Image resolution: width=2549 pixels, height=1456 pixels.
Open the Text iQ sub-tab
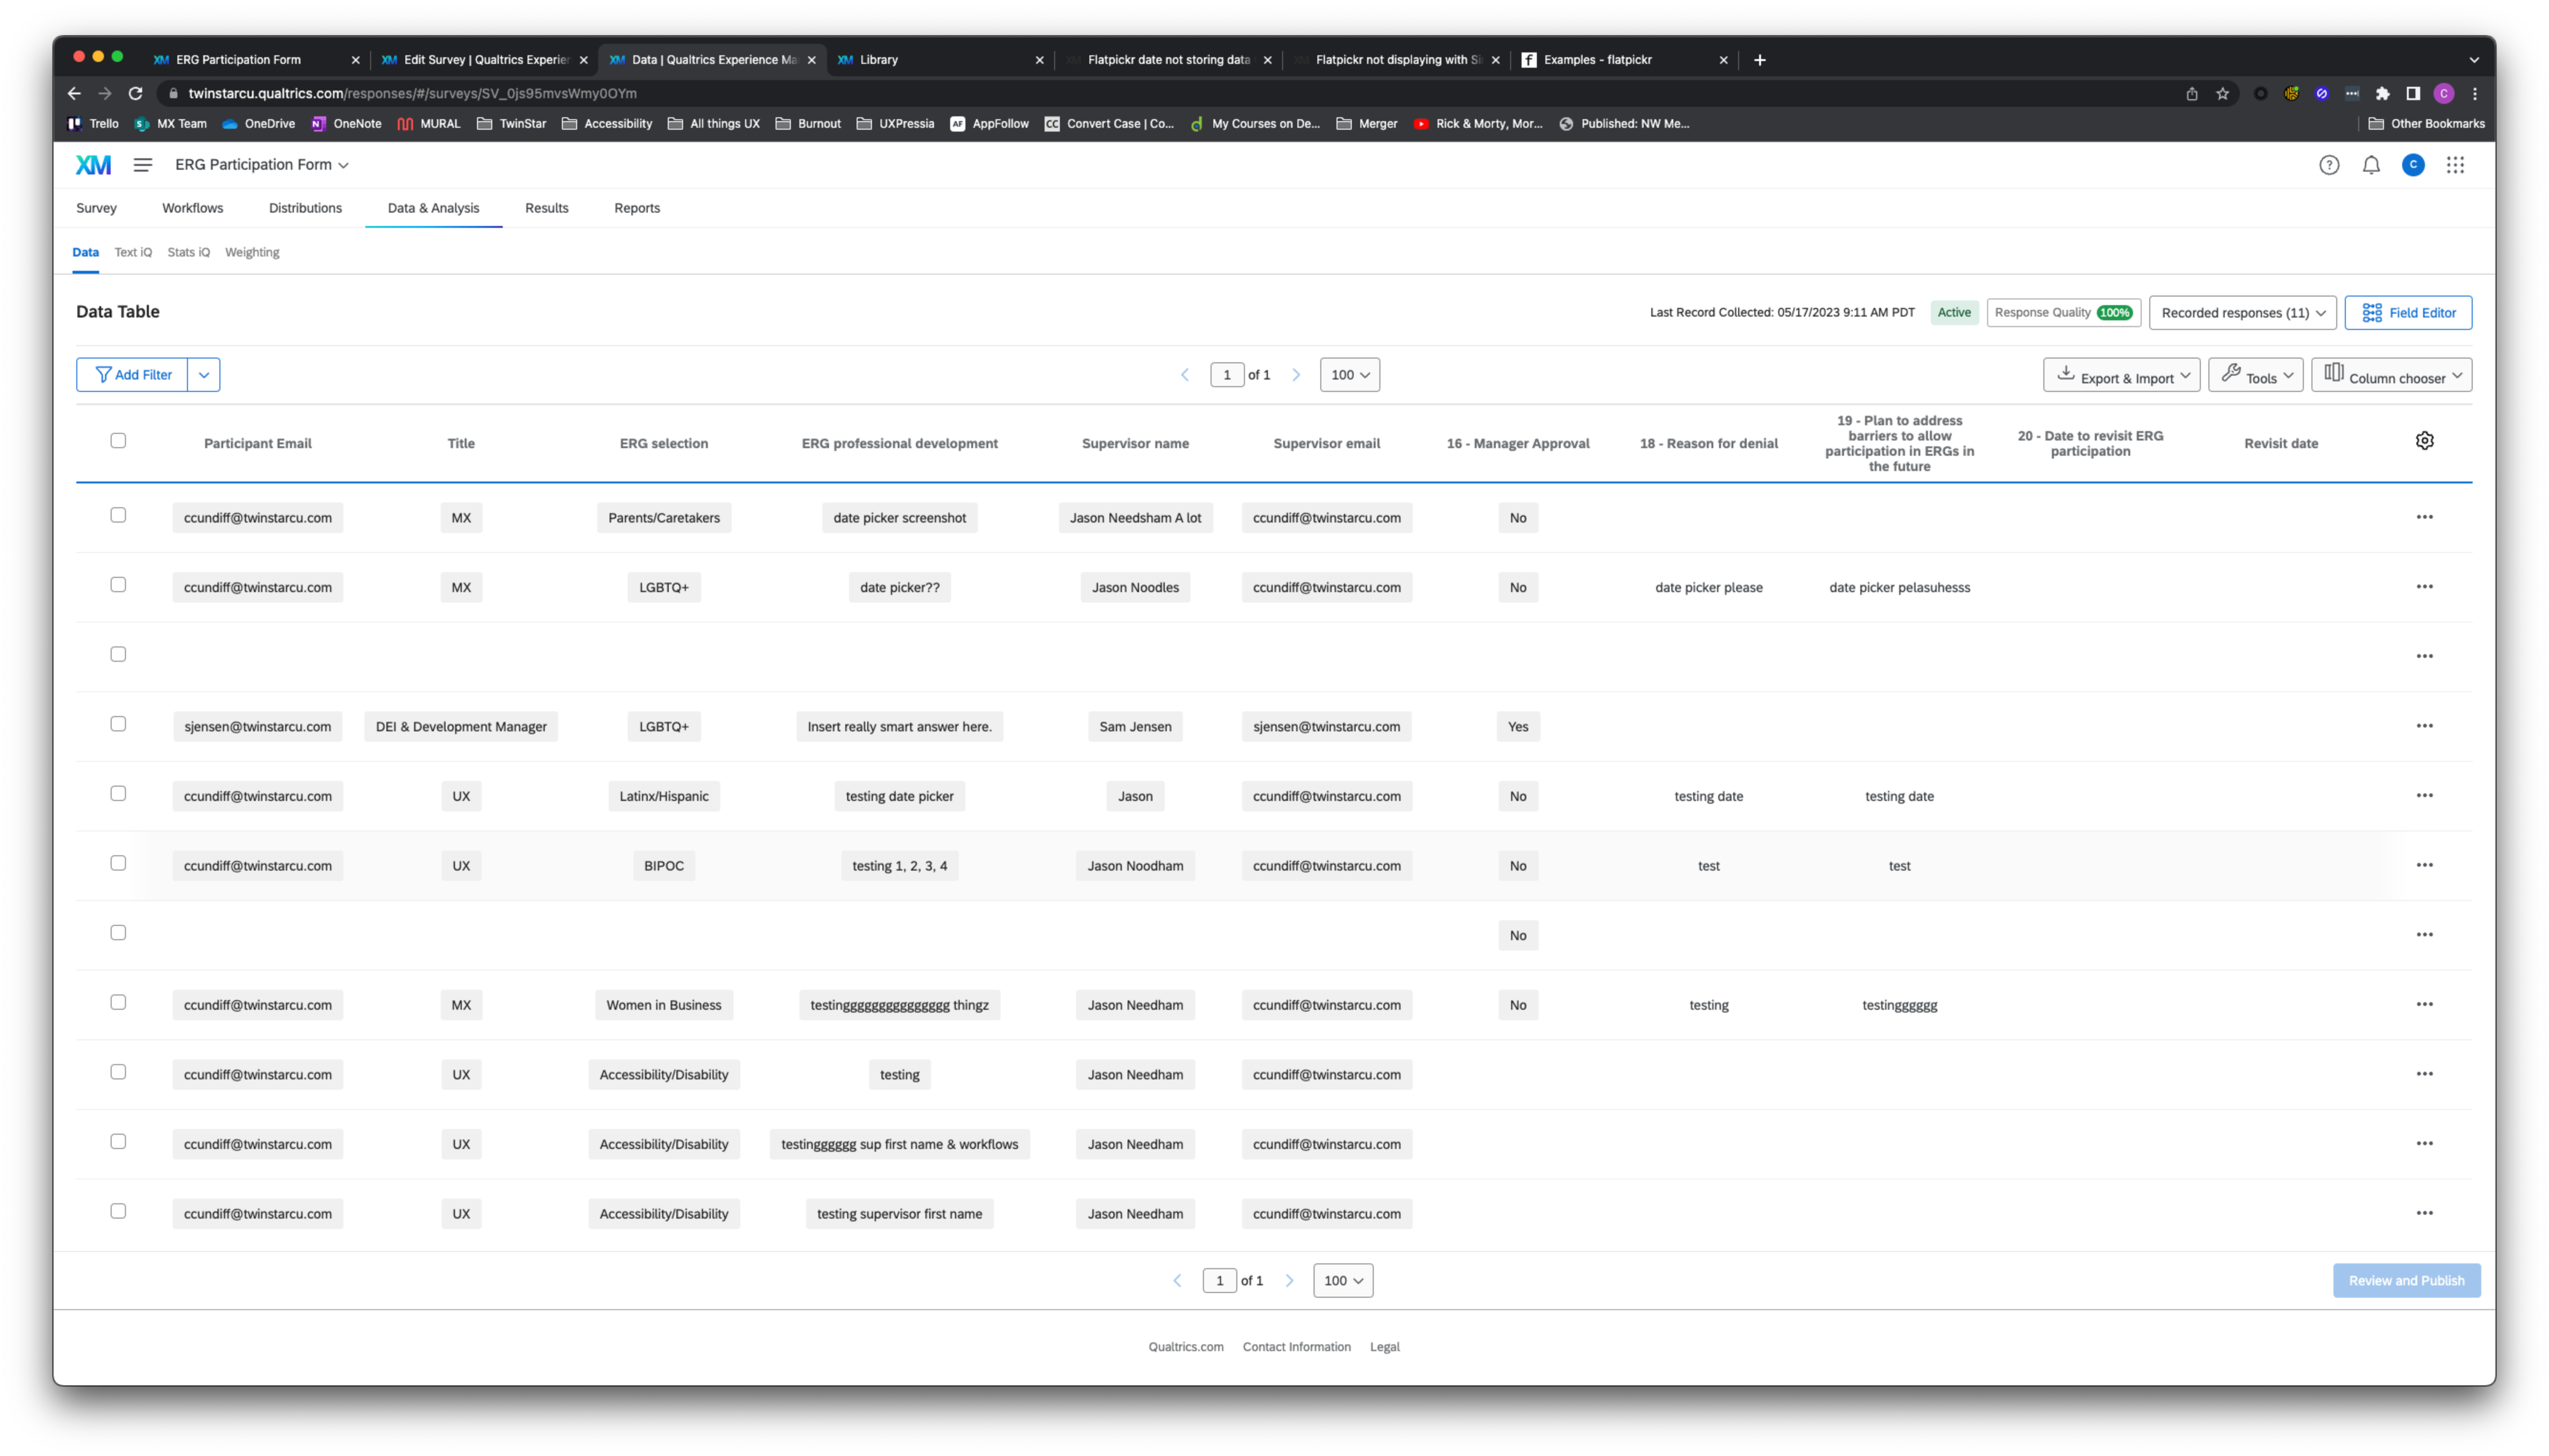tap(133, 252)
